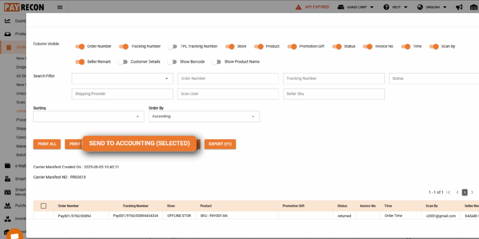Click Carrier Manifest NO PR00618 text
The image size is (479, 239).
(x=59, y=177)
